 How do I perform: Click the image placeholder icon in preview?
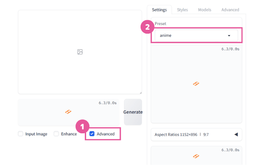[x=80, y=52]
